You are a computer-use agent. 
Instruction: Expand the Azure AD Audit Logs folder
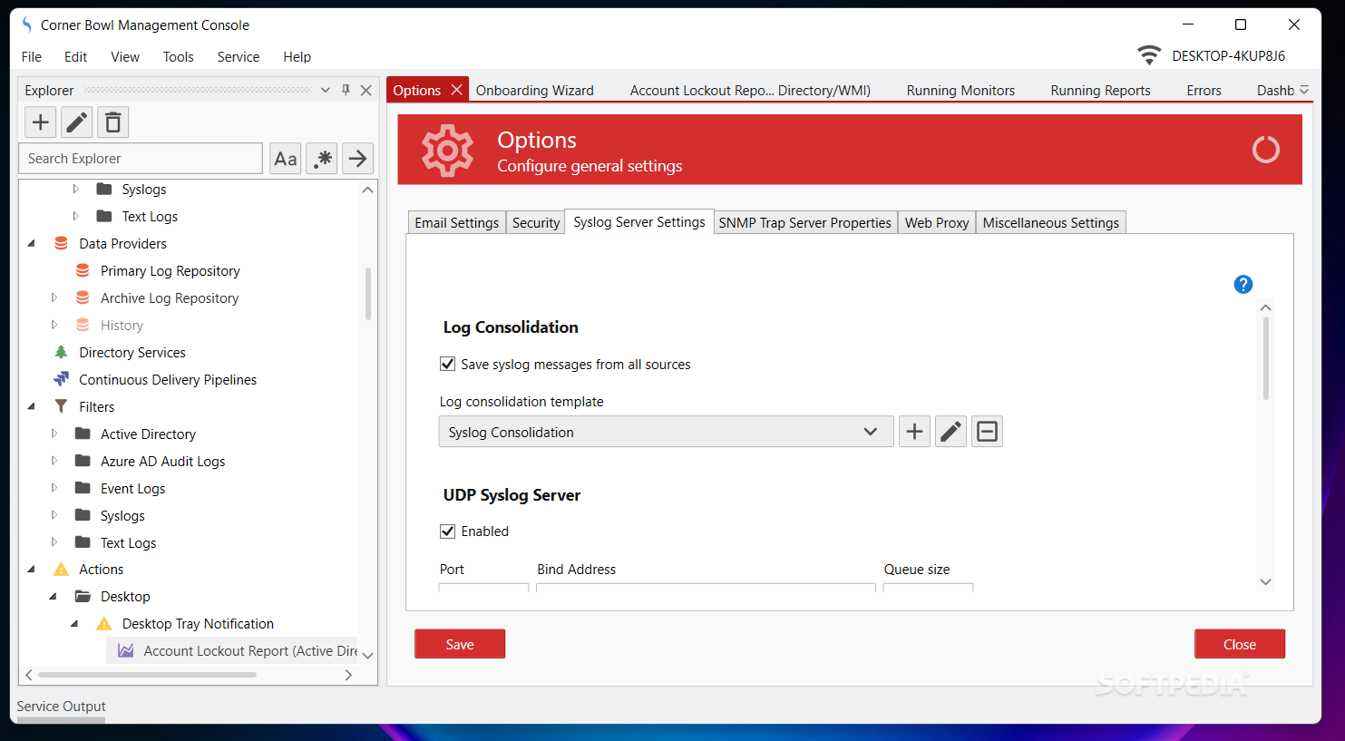click(54, 461)
